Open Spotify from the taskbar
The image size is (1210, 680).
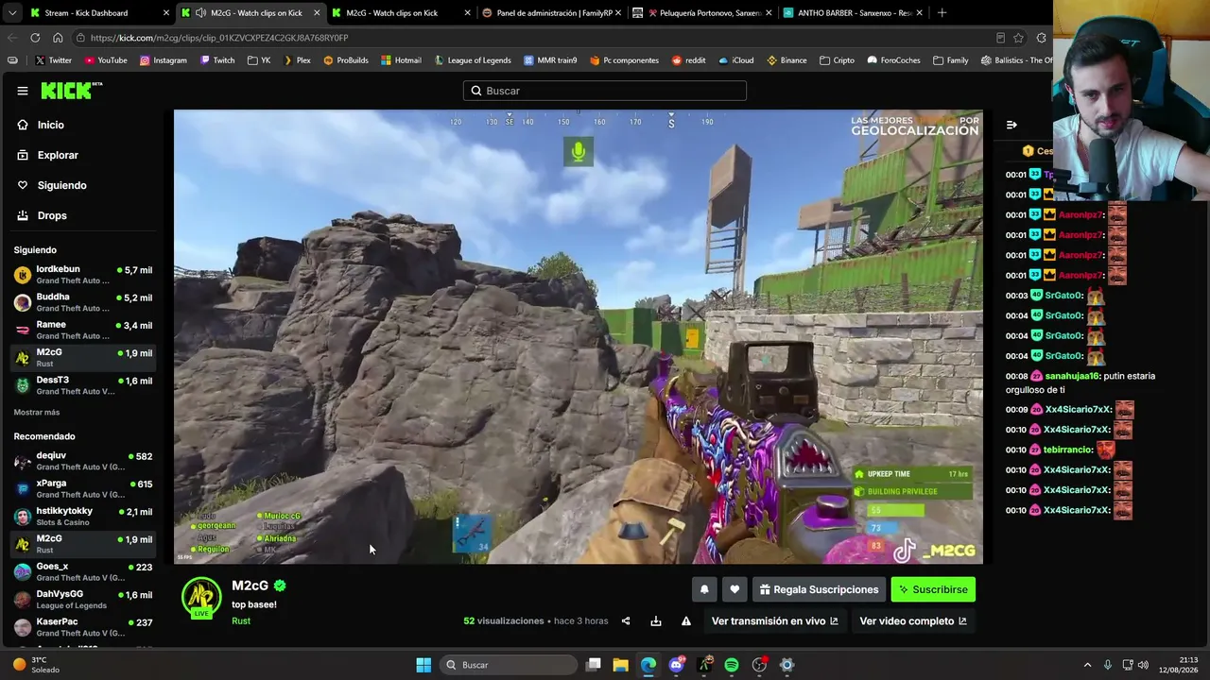pos(732,665)
